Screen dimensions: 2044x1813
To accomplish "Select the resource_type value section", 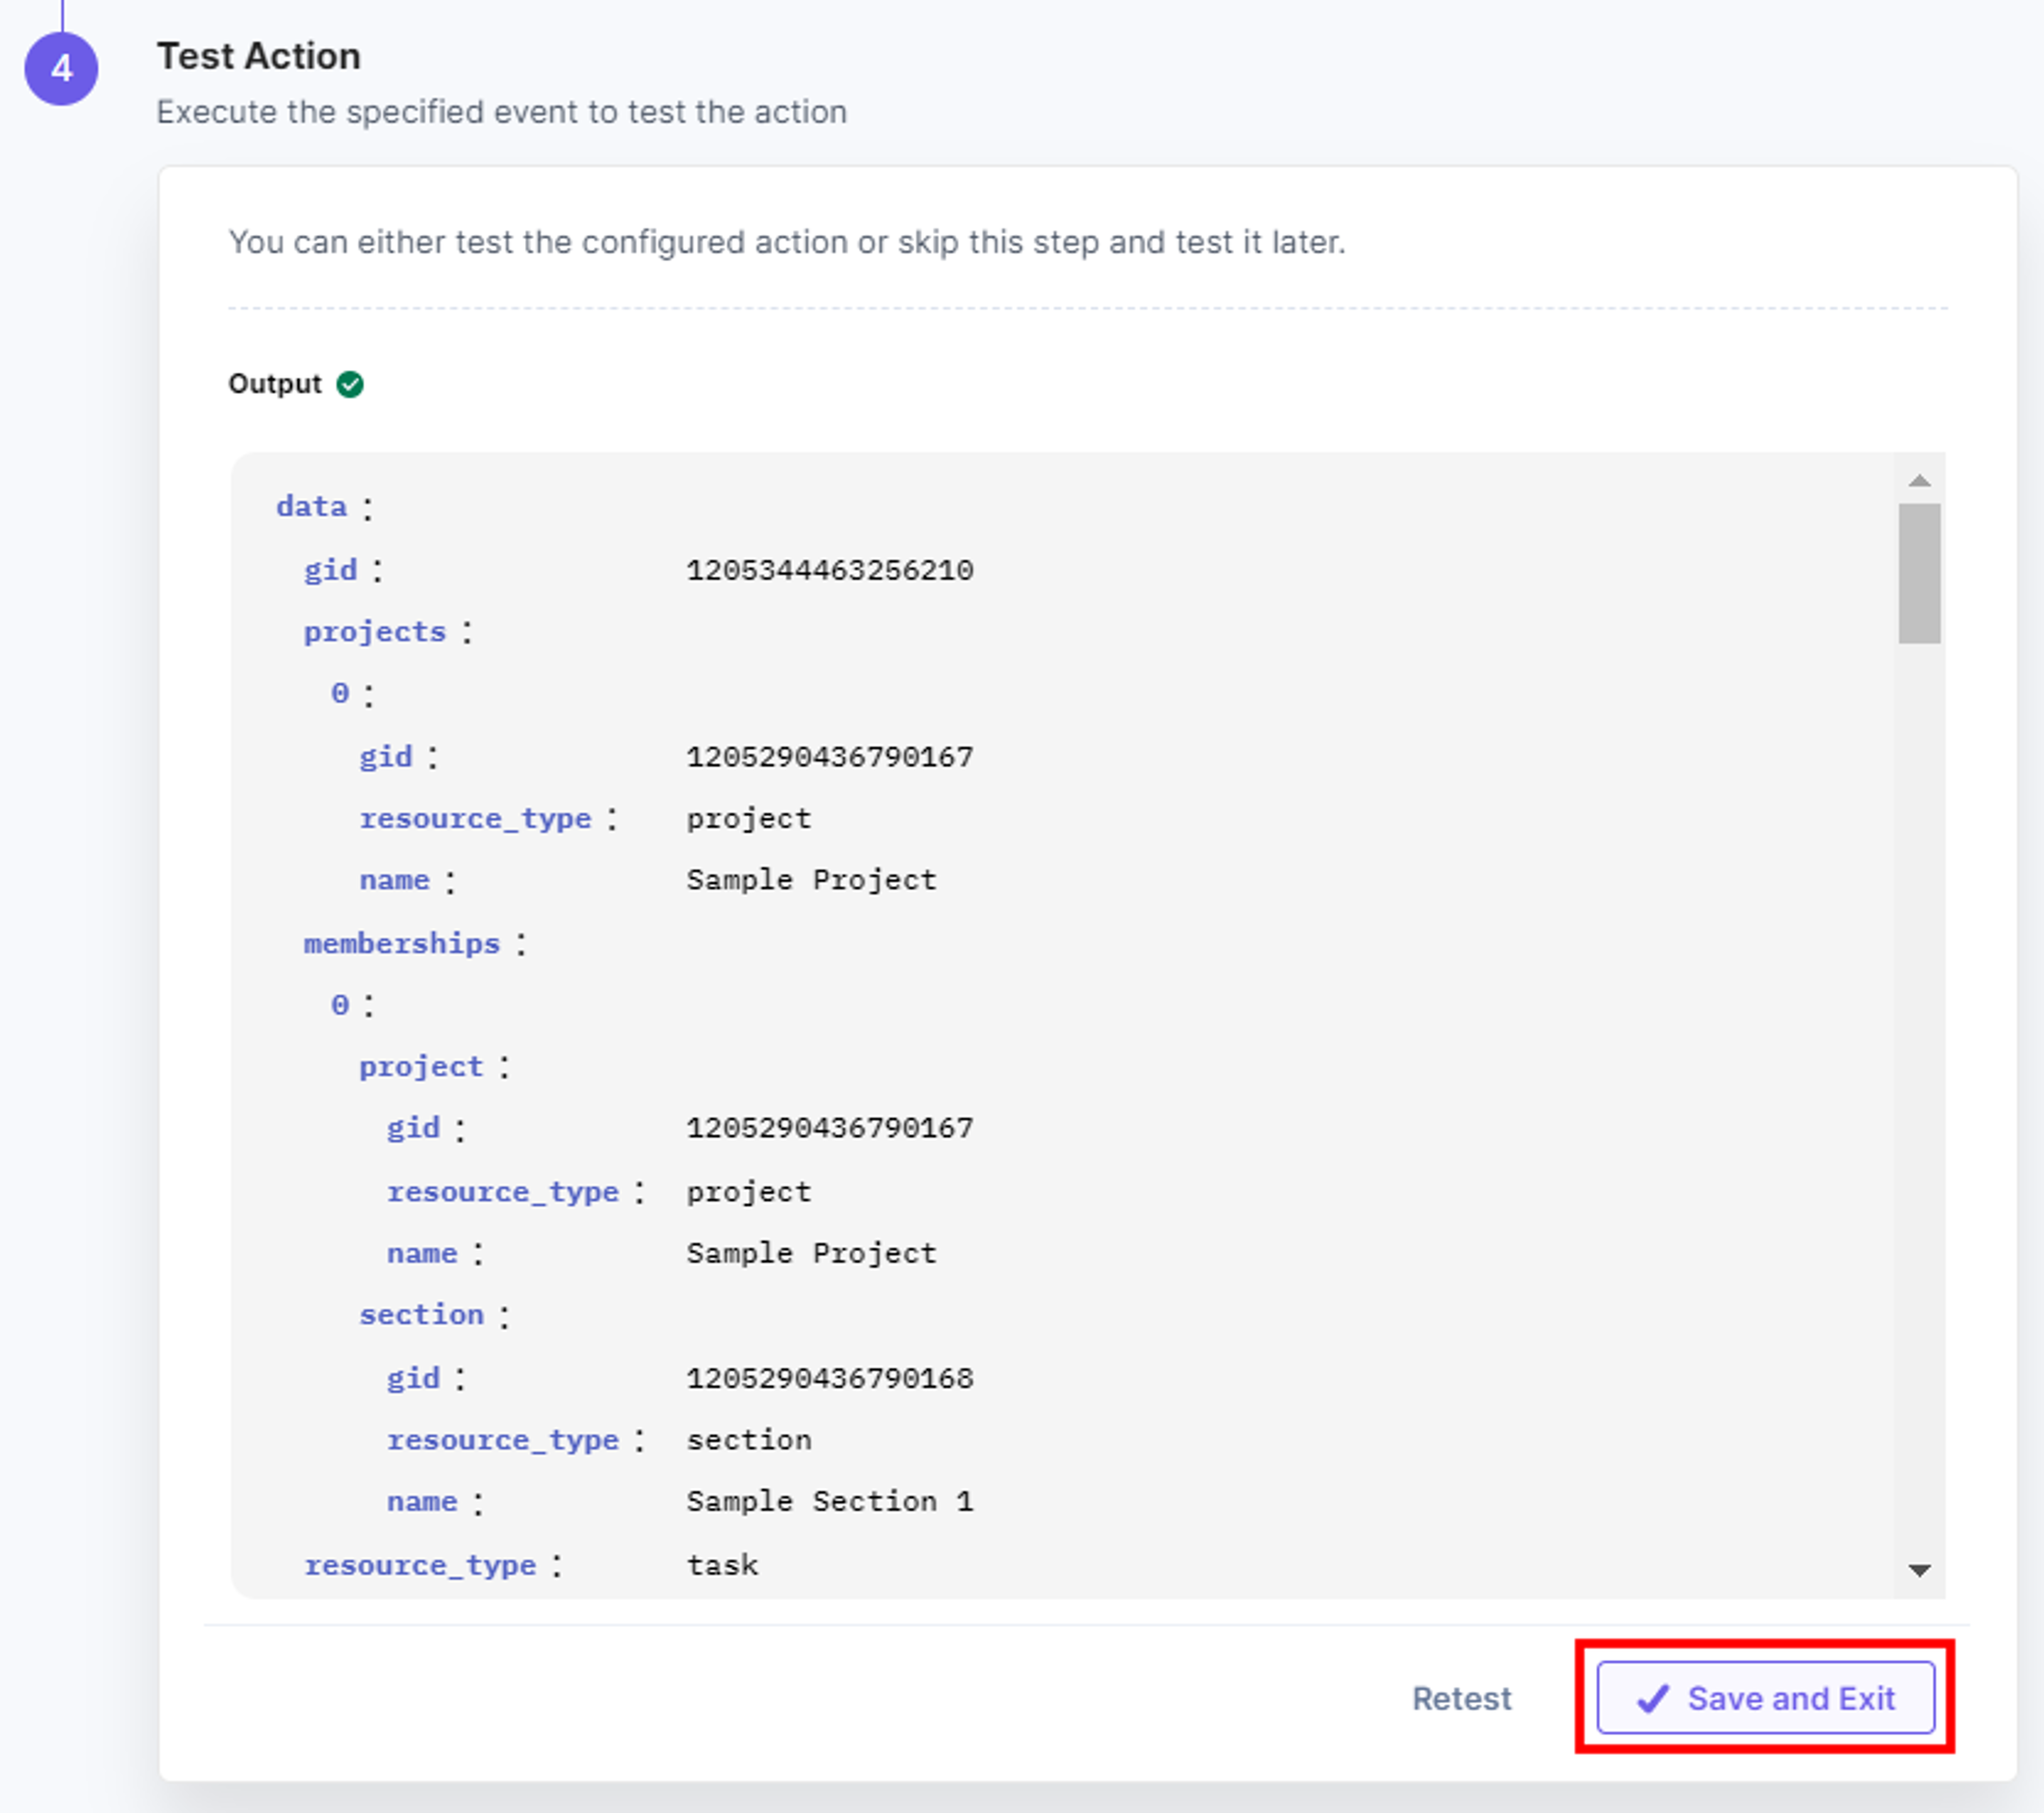I will point(749,1440).
